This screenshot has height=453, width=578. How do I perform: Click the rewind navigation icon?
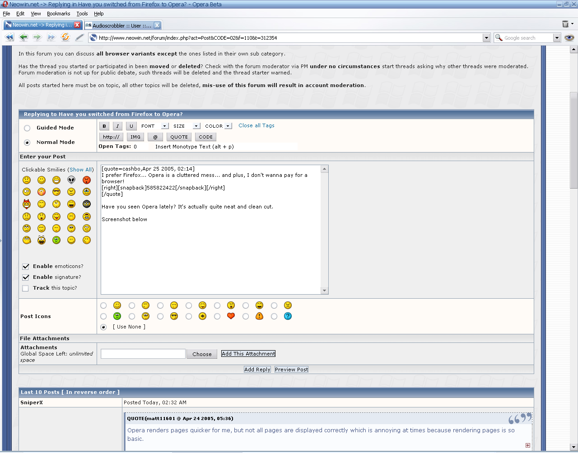[9, 37]
